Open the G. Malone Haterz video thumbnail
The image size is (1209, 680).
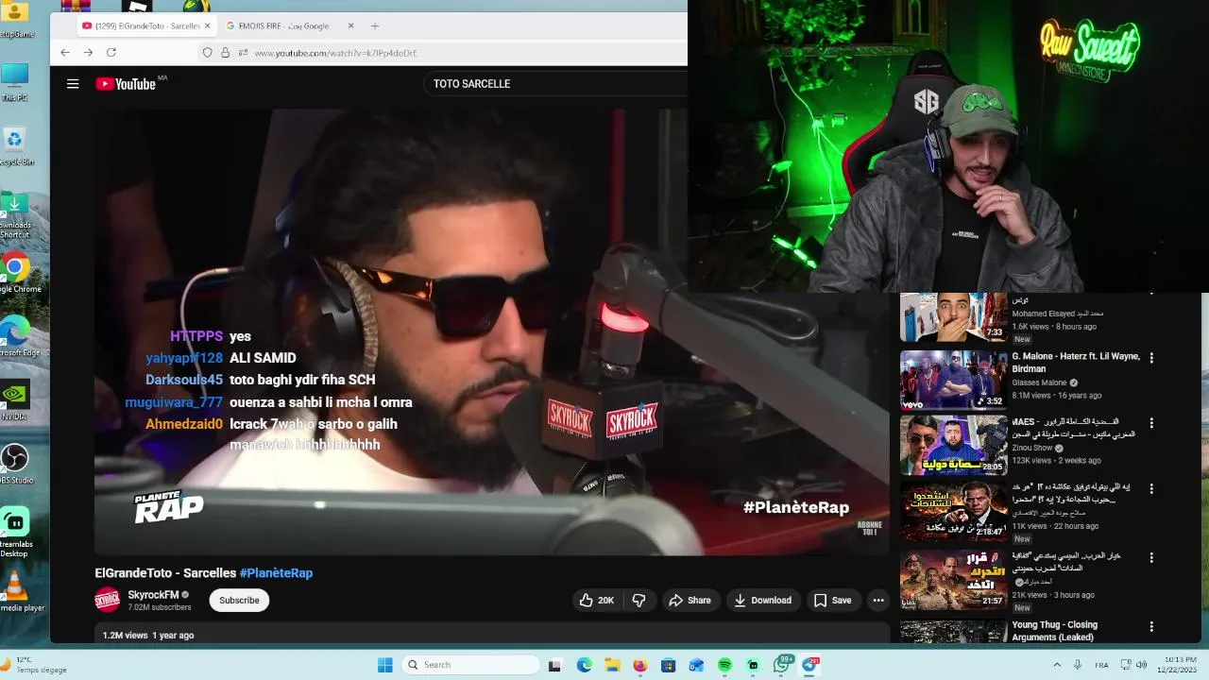pyautogui.click(x=953, y=380)
